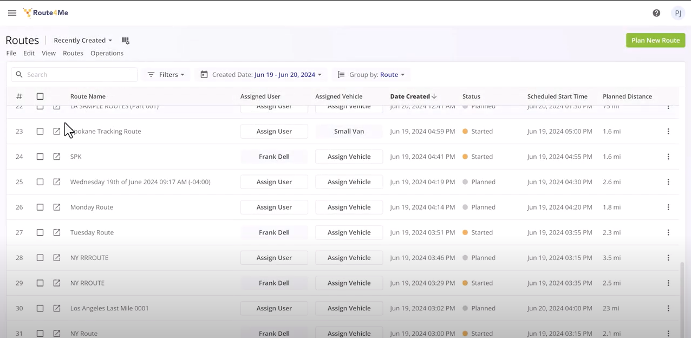Open three-dot menu for Tuesday Route
This screenshot has width=691, height=338.
pos(668,232)
